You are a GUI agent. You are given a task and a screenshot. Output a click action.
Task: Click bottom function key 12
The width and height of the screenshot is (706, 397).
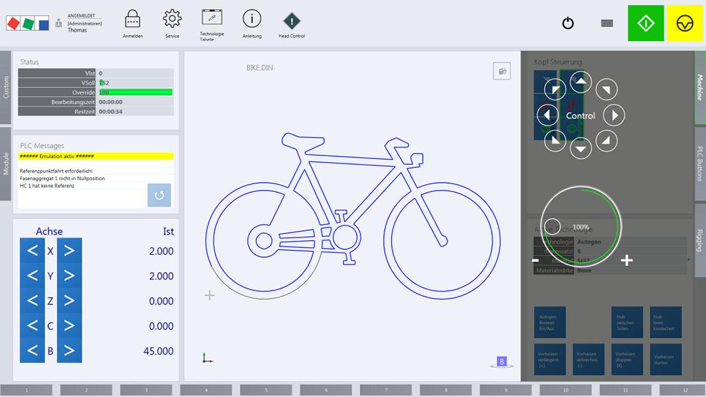tap(683, 390)
